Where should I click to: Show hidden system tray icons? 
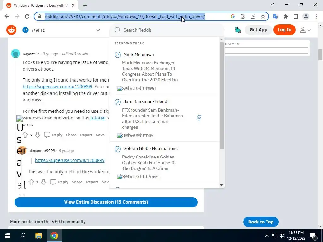coord(267,236)
